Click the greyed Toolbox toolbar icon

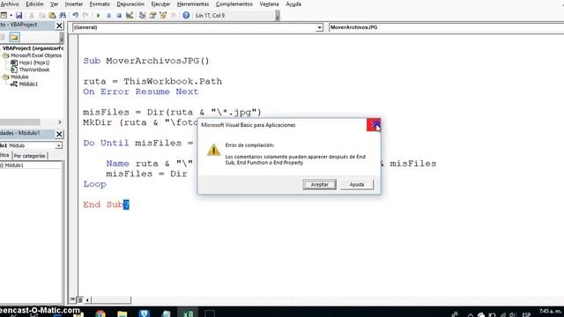pyautogui.click(x=174, y=16)
